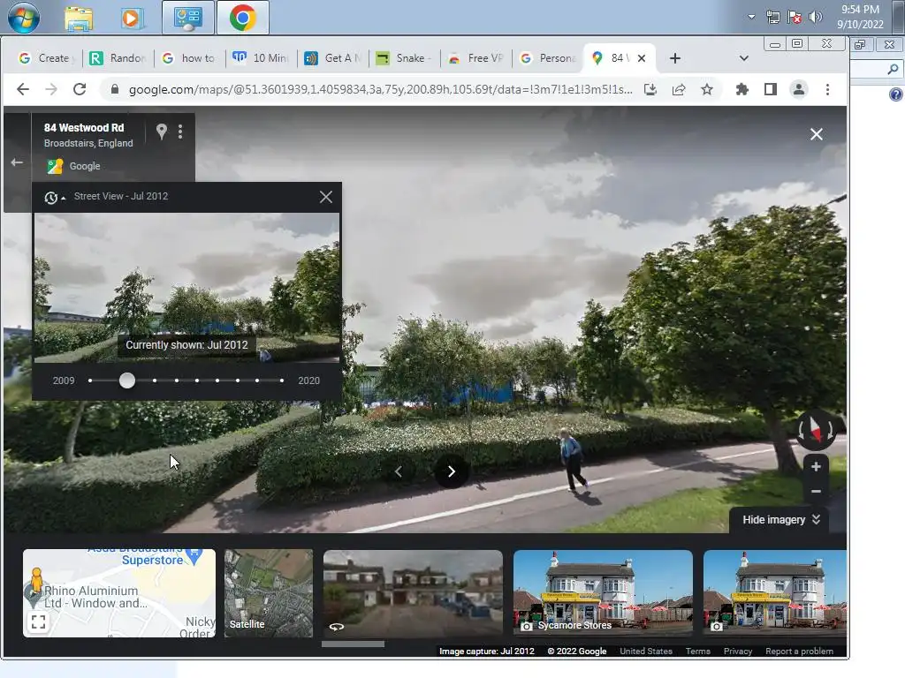
Task: Zoom in with the plus button
Action: (x=816, y=466)
